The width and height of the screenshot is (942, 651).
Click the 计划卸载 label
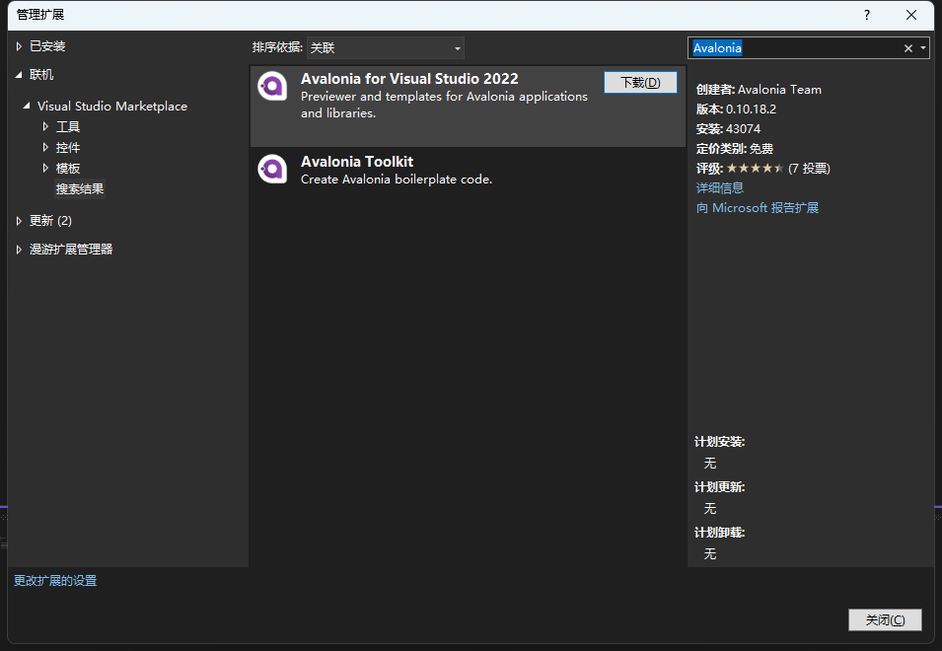(720, 533)
